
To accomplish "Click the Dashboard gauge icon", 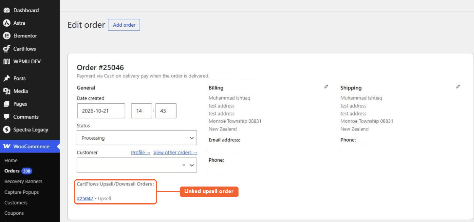I will (6, 10).
